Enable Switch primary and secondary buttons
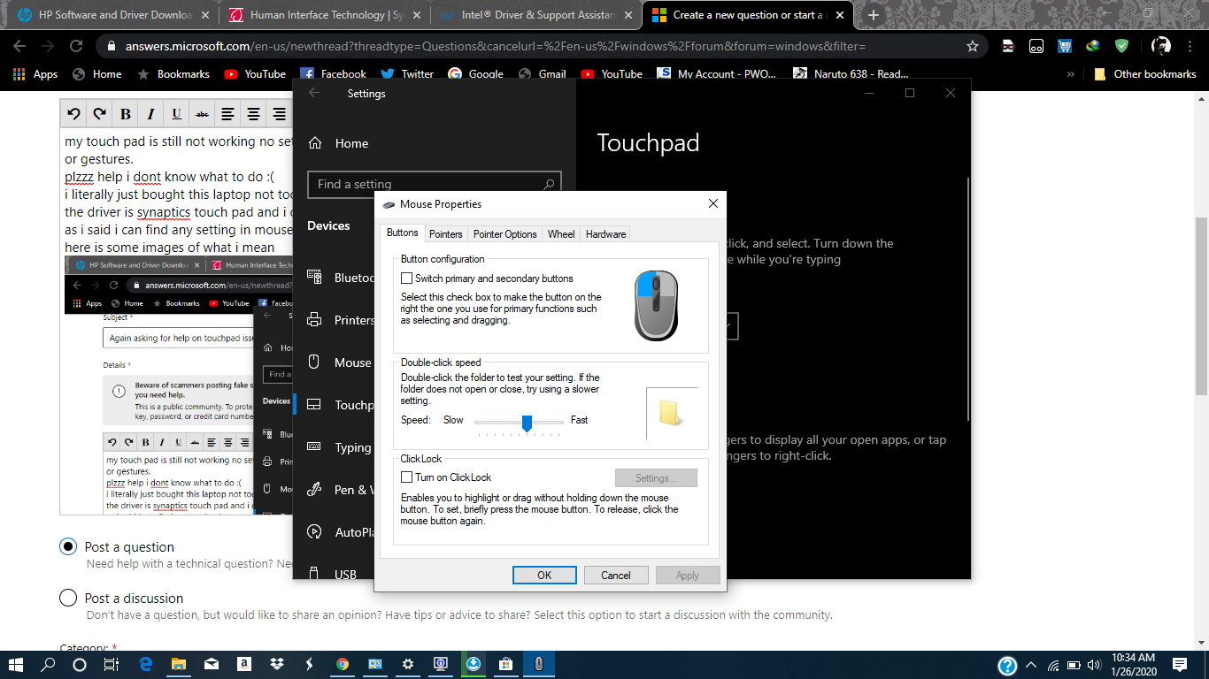Viewport: 1209px width, 679px height. coord(407,278)
